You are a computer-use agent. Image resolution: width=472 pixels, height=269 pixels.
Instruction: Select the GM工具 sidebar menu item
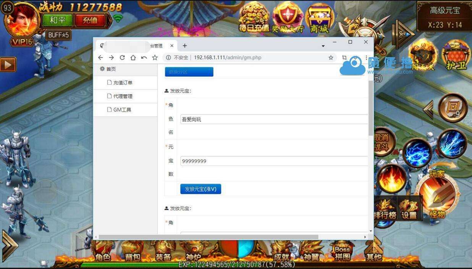(x=122, y=110)
